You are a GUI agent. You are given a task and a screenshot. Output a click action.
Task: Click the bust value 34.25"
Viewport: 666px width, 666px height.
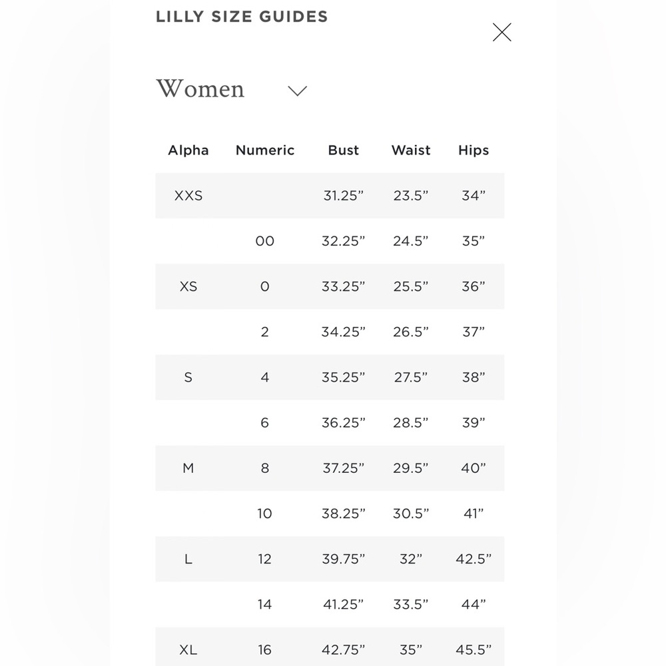343,332
